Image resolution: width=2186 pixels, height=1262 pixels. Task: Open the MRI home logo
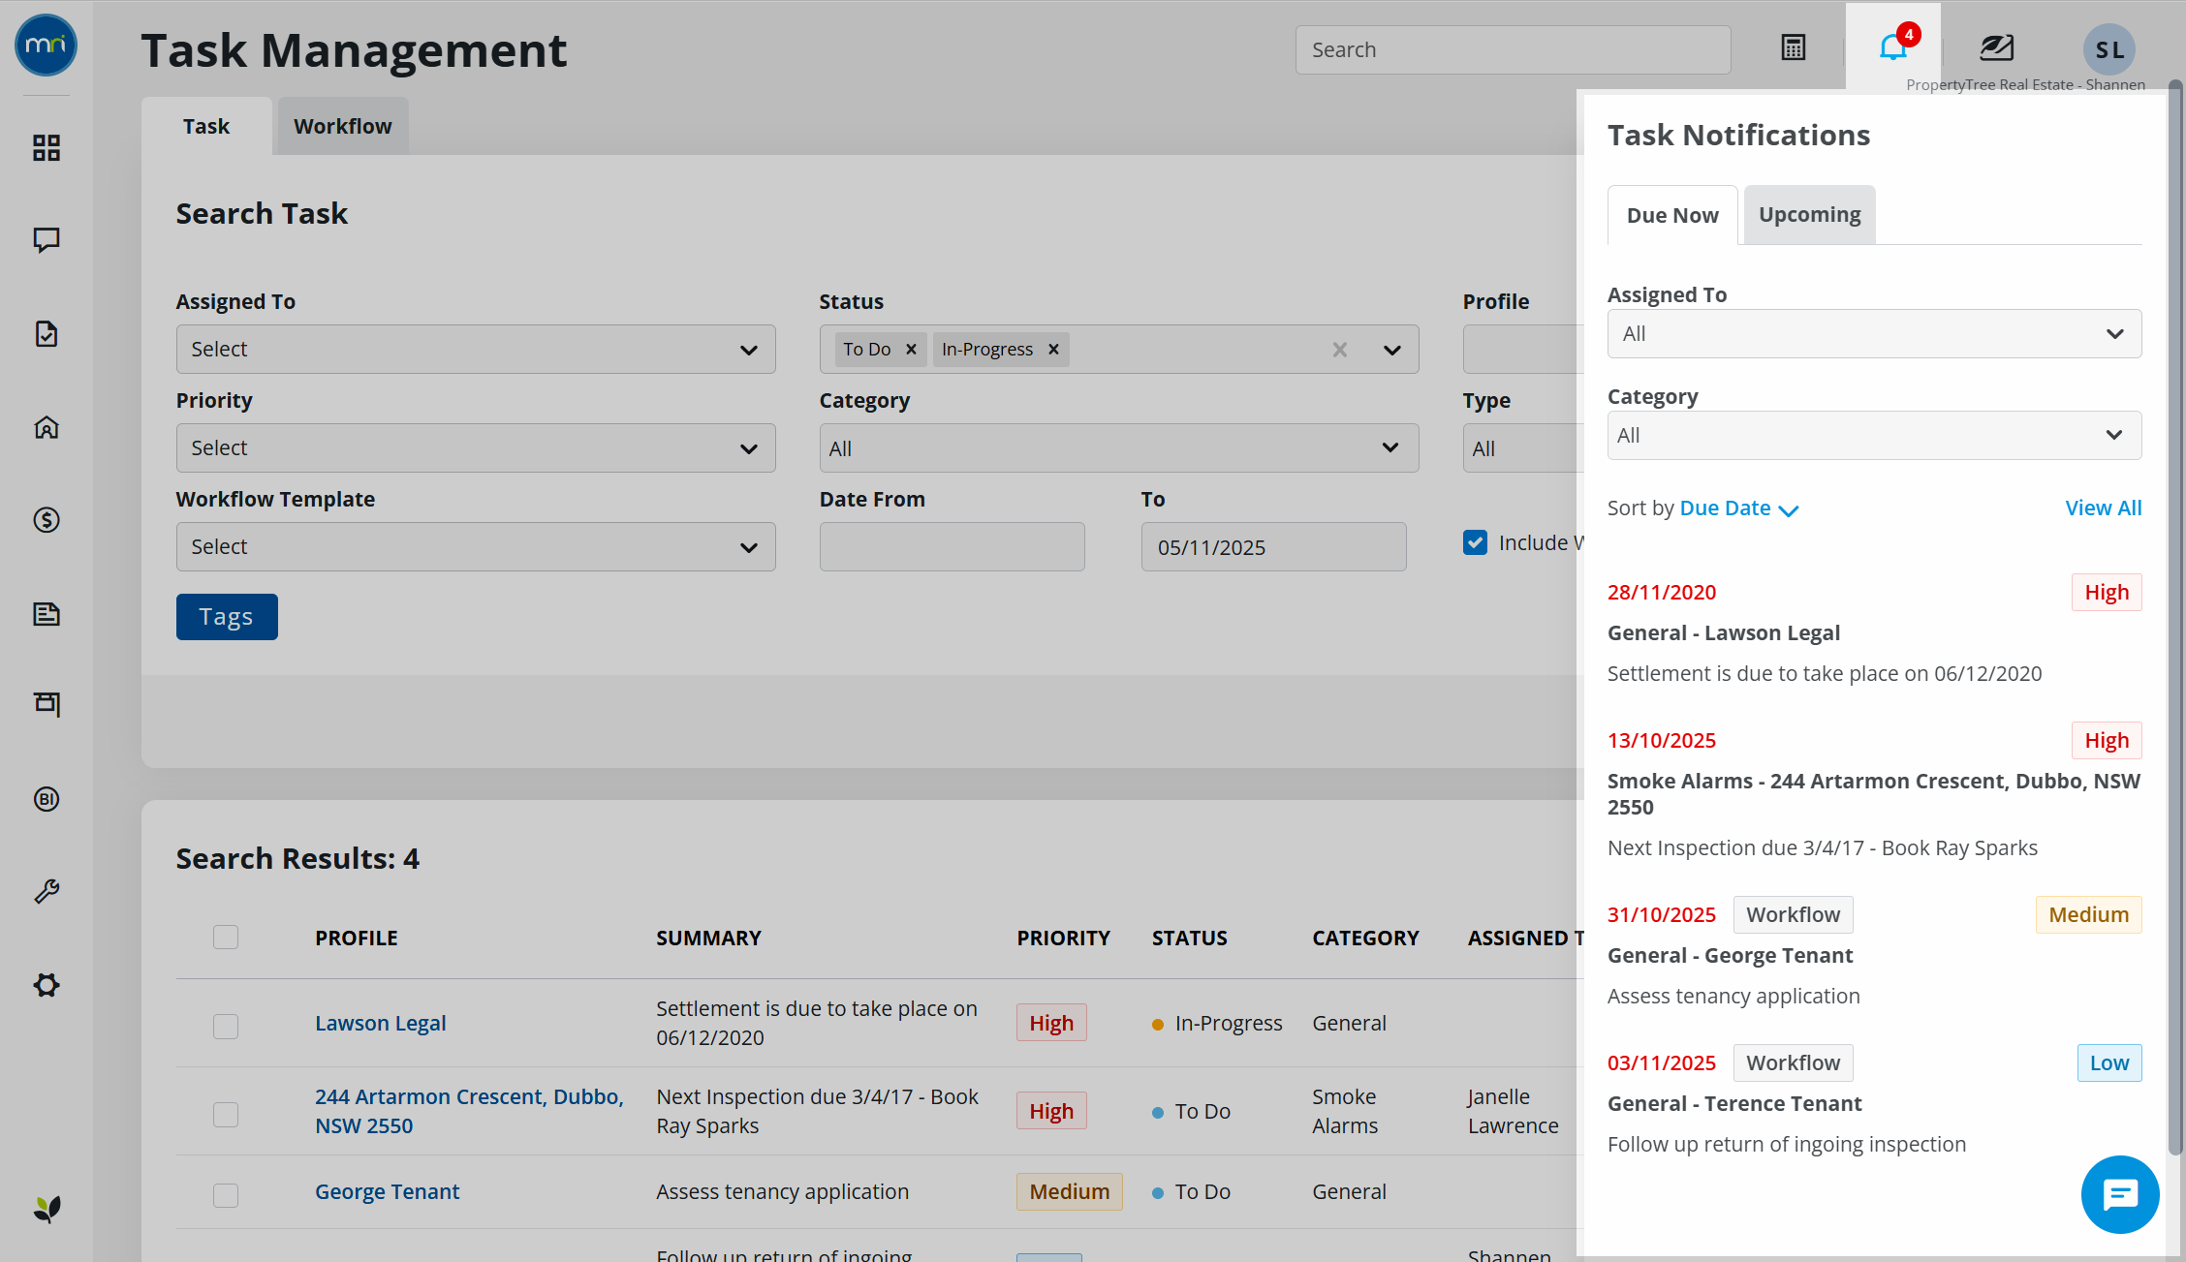(46, 46)
